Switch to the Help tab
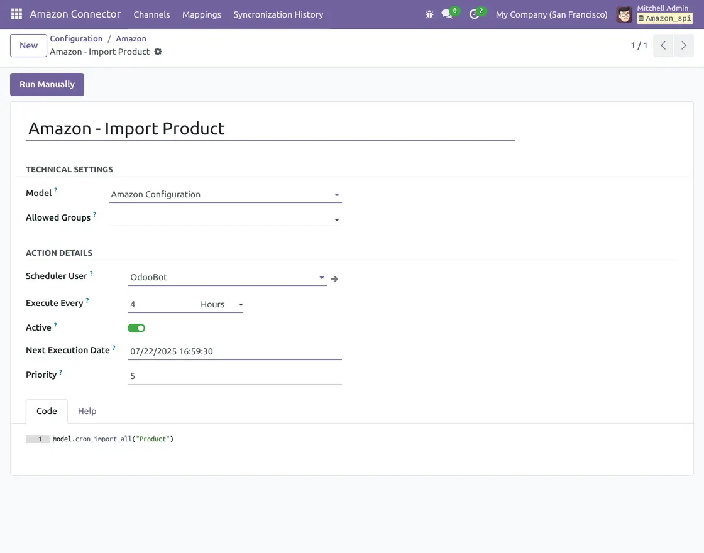Viewport: 704px width, 553px height. (87, 411)
